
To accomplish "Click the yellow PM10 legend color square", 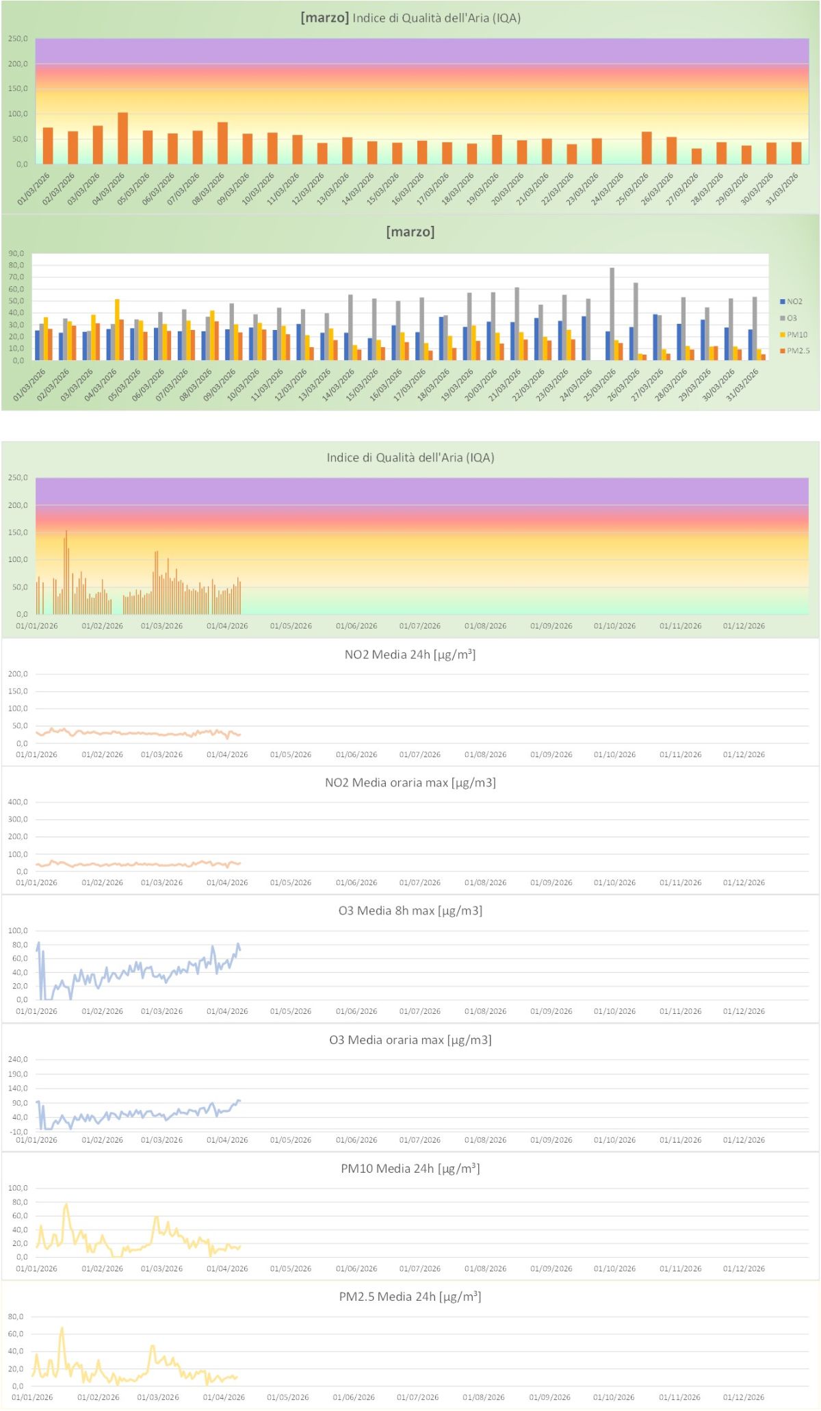I will [x=782, y=335].
